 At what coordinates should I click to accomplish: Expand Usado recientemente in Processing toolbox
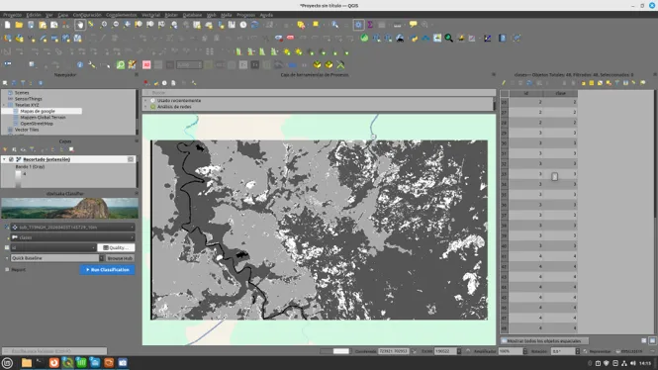[145, 101]
